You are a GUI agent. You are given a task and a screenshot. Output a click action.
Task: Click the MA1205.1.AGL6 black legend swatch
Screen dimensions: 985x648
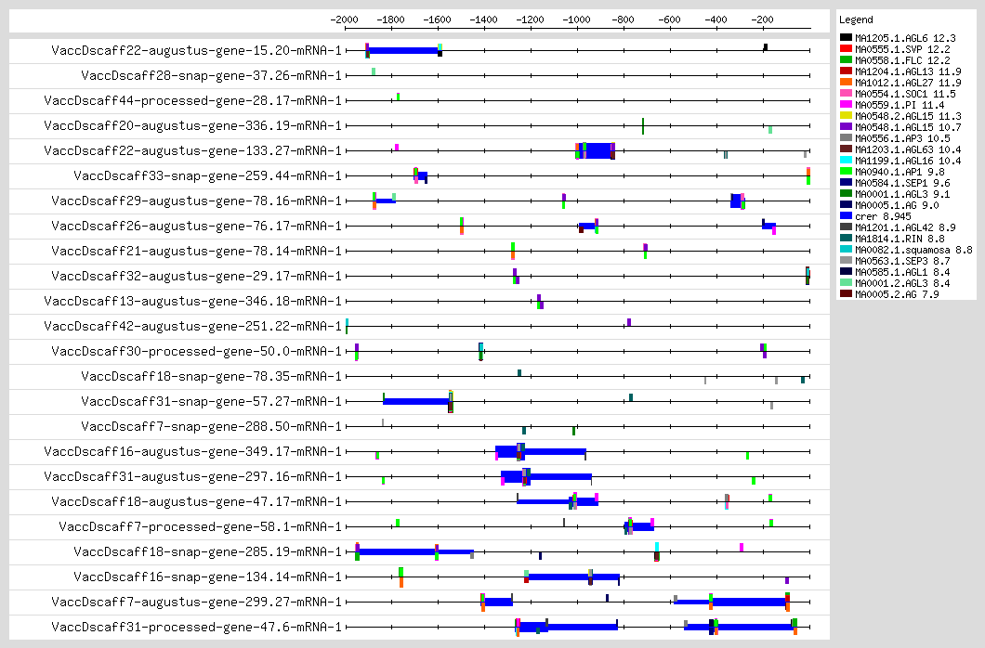click(x=847, y=38)
